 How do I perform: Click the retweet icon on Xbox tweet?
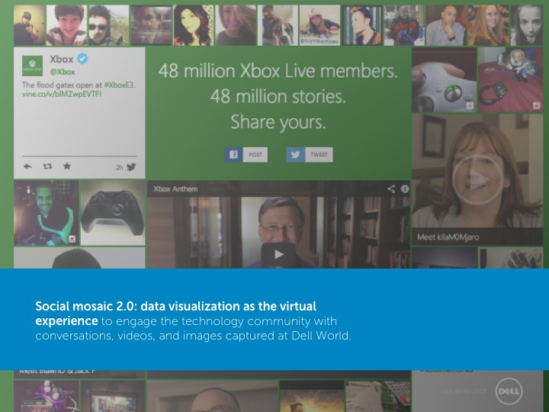coord(47,166)
